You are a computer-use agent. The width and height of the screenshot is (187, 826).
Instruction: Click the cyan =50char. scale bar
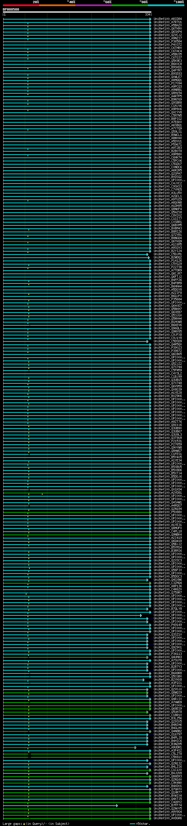pyautogui.click(x=132, y=824)
